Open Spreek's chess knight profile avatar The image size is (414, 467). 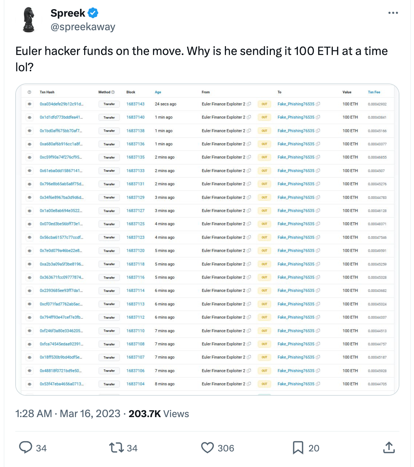coord(29,20)
